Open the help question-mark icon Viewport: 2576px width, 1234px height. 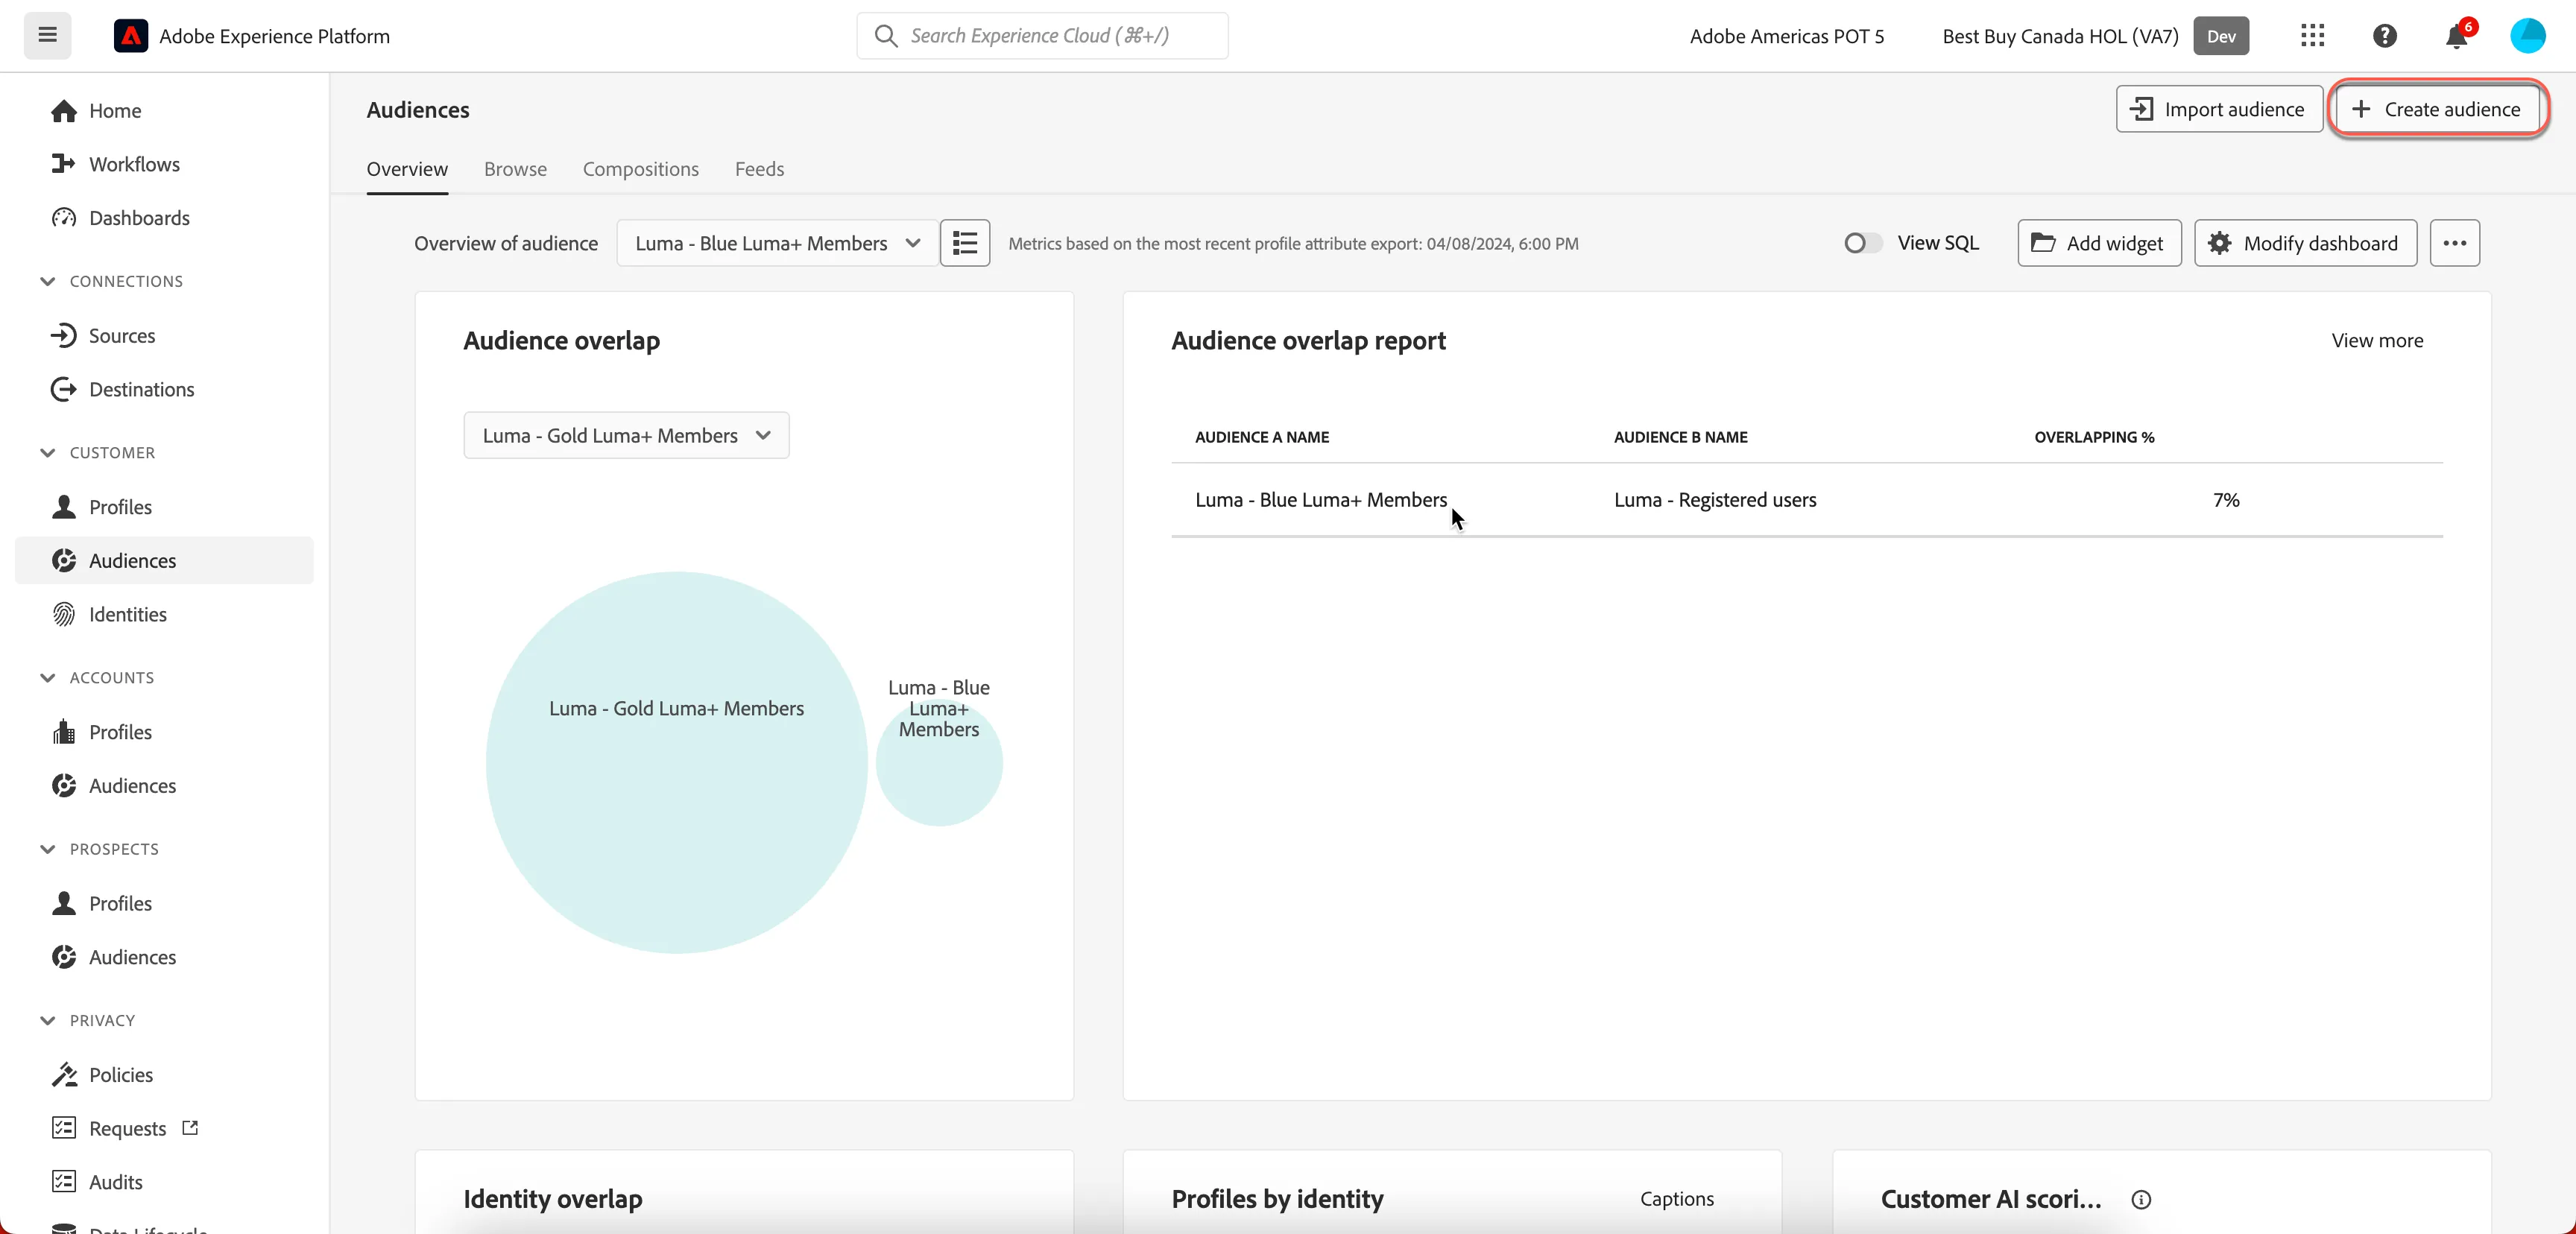tap(2384, 36)
